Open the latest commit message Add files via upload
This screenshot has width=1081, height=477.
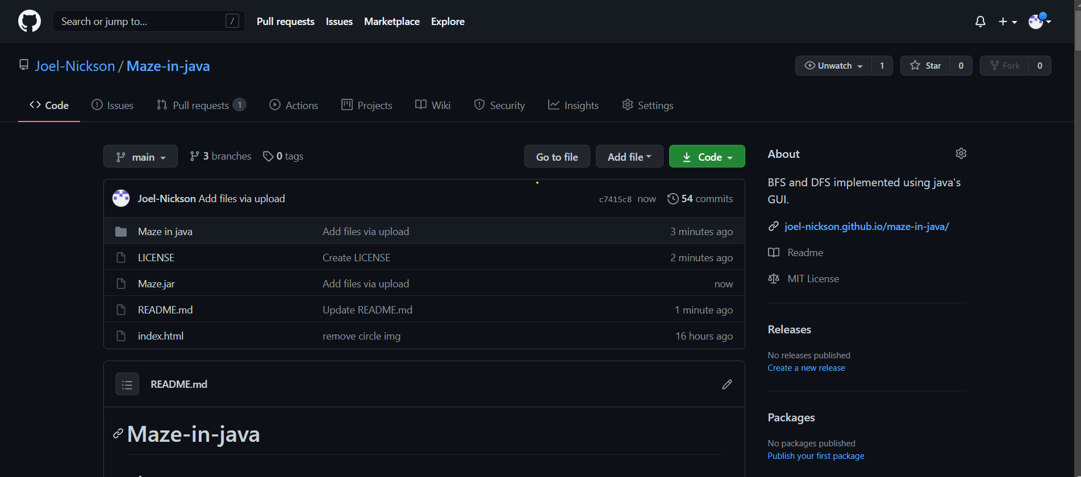241,199
